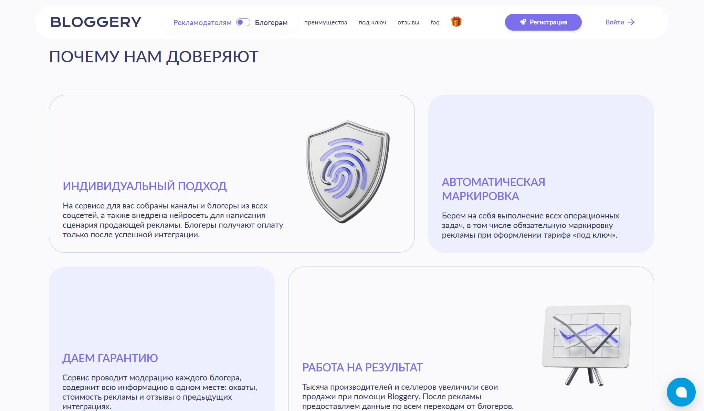Click the arrow icon next to Войти
The width and height of the screenshot is (704, 411).
631,22
